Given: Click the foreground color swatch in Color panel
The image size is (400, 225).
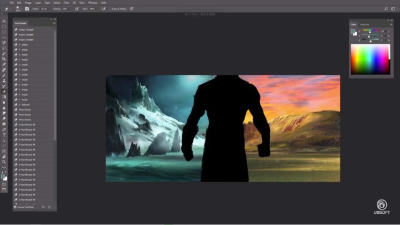Looking at the screenshot, I should coord(353,31).
